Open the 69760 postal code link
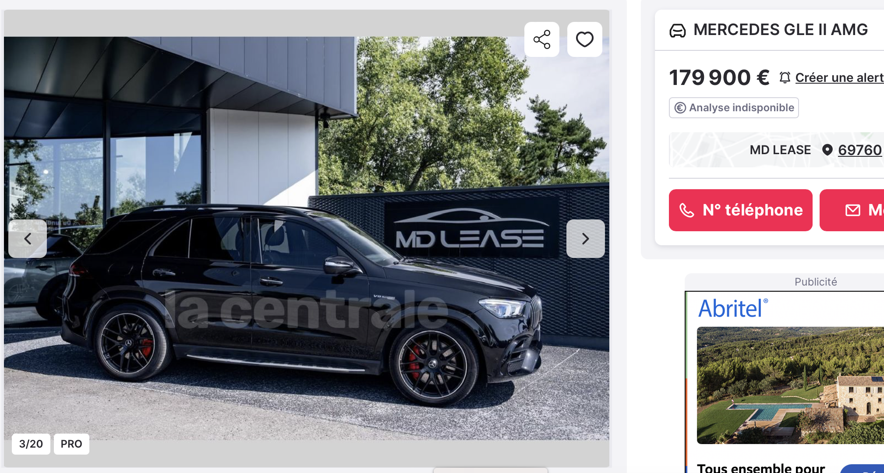Image resolution: width=884 pixels, height=473 pixels. tap(860, 150)
